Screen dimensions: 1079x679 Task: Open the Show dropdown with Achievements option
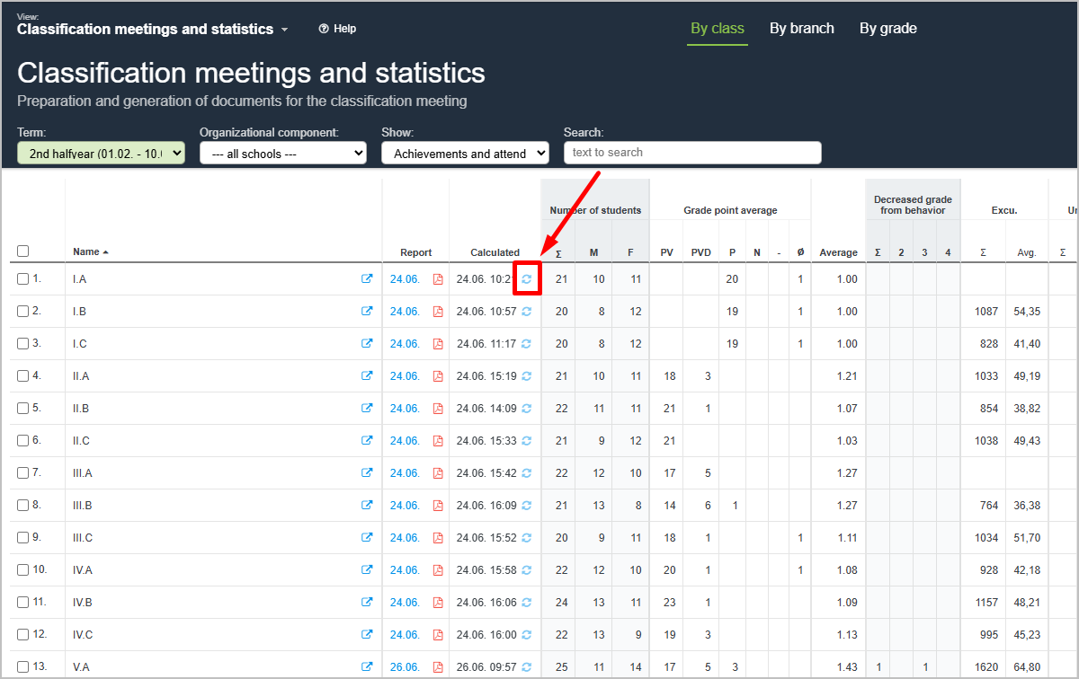465,154
